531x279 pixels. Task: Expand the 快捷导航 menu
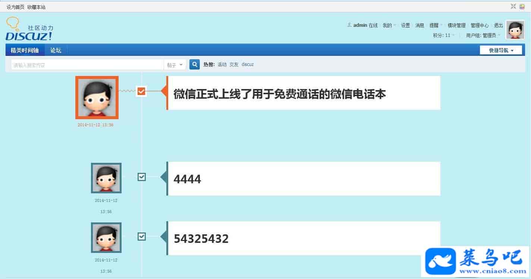pos(501,50)
